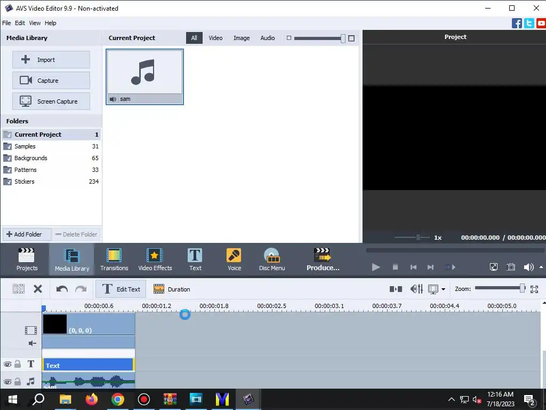Viewport: 546px width, 410px height.
Task: Show hidden system tray icons
Action: pos(451,399)
